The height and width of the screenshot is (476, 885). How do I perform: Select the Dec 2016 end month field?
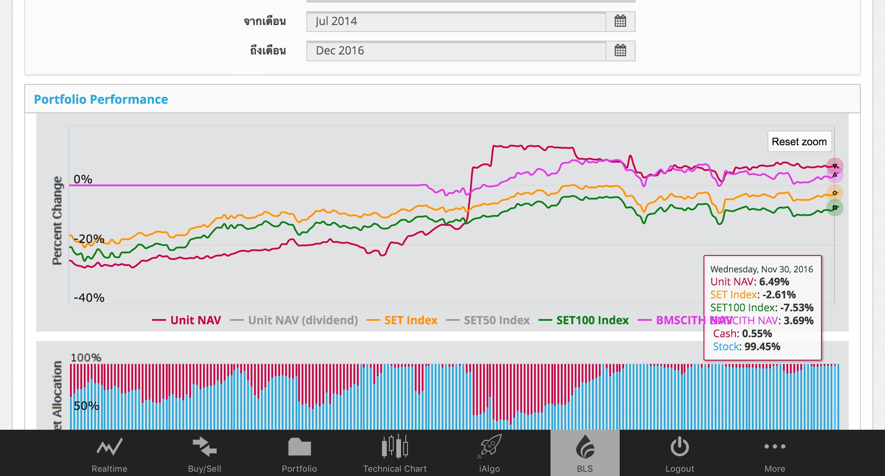pyautogui.click(x=456, y=51)
